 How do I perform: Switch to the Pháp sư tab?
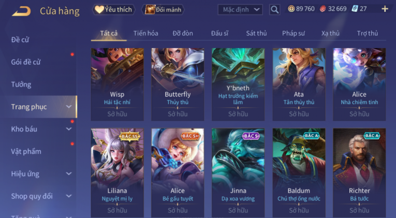[x=293, y=33]
